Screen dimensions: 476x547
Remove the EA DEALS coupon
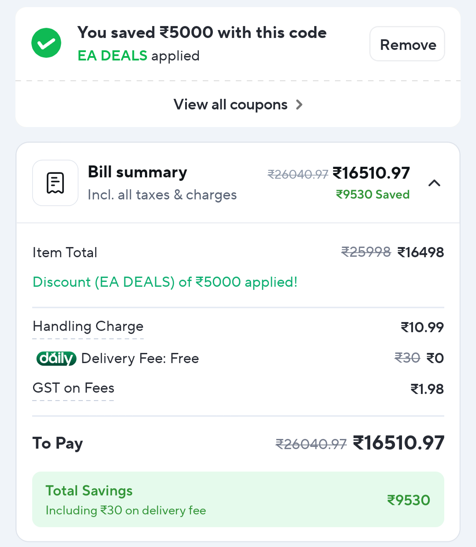407,44
